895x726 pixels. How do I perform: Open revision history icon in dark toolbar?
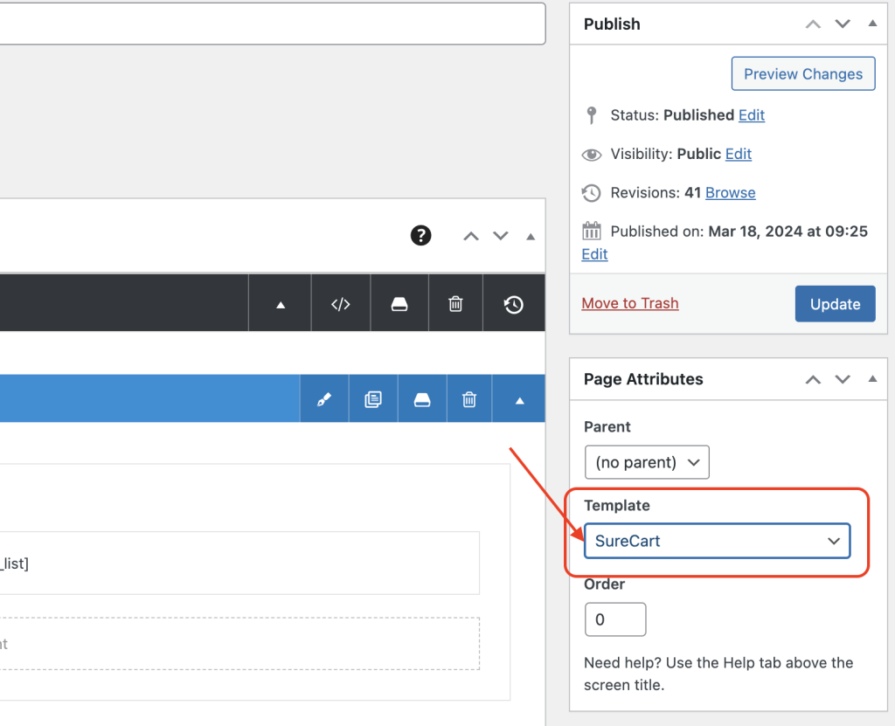pos(514,304)
